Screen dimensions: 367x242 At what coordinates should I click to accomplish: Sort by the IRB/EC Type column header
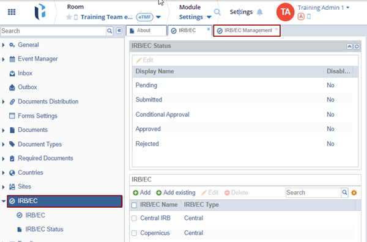point(269,205)
